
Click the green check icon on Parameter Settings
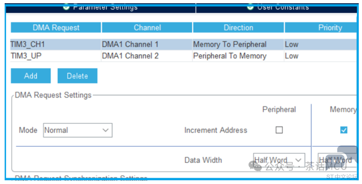66,7
